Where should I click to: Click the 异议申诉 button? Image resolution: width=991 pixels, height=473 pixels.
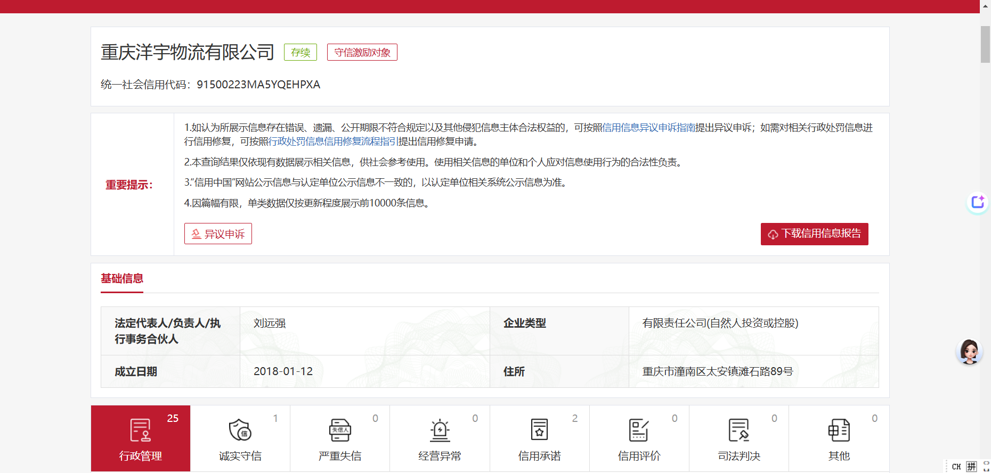click(218, 234)
